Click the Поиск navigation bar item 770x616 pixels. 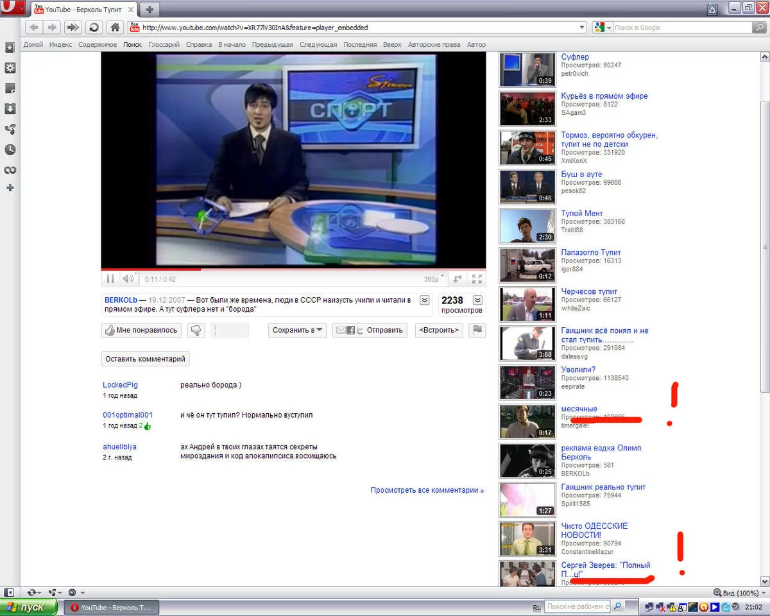pos(132,45)
